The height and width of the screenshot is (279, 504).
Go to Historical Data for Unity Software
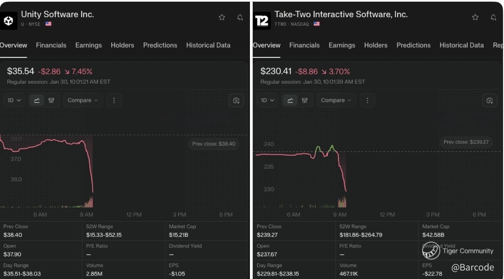(208, 45)
